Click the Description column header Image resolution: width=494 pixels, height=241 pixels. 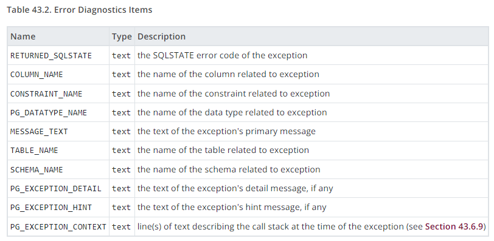161,36
